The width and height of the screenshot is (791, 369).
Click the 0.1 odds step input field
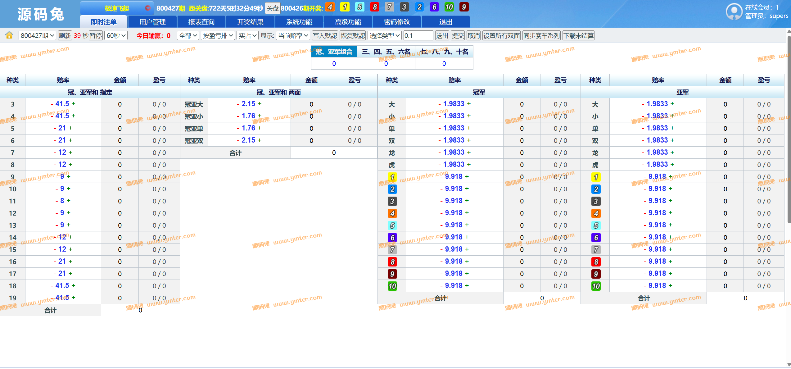pyautogui.click(x=418, y=36)
